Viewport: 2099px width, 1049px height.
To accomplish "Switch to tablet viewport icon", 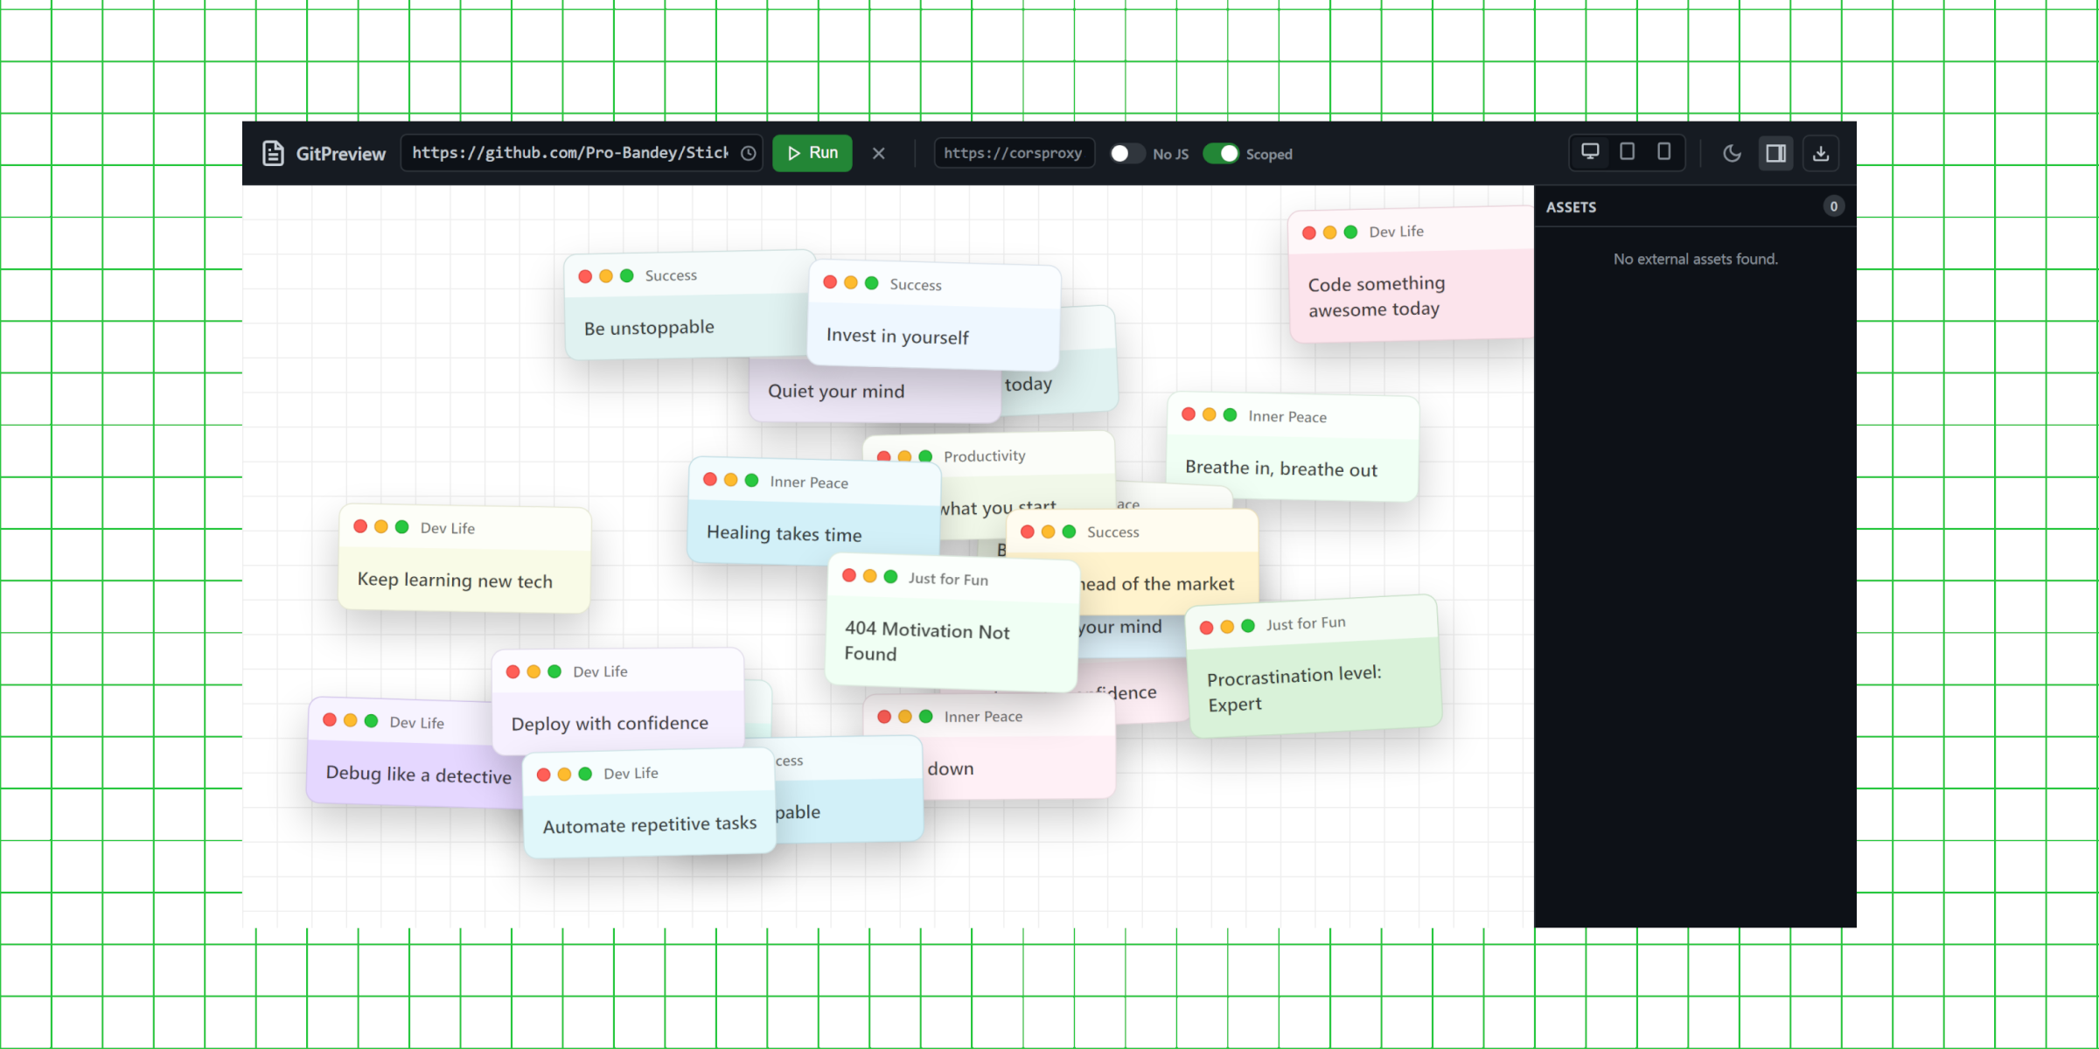I will coord(1627,152).
